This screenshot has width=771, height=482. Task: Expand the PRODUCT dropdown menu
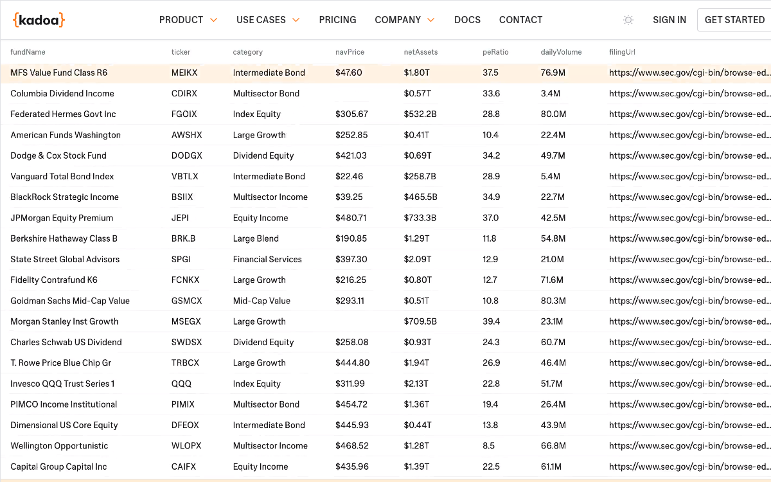pyautogui.click(x=188, y=20)
